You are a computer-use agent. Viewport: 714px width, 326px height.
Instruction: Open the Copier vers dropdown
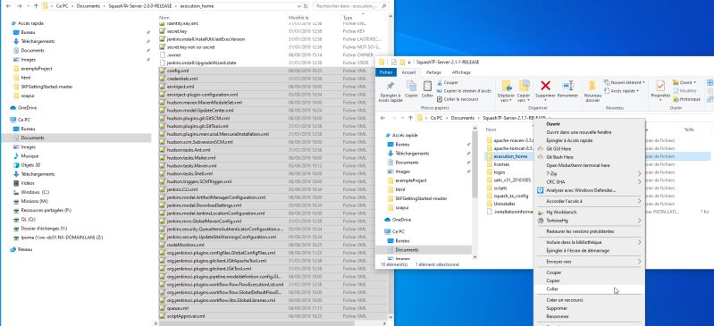(524, 98)
